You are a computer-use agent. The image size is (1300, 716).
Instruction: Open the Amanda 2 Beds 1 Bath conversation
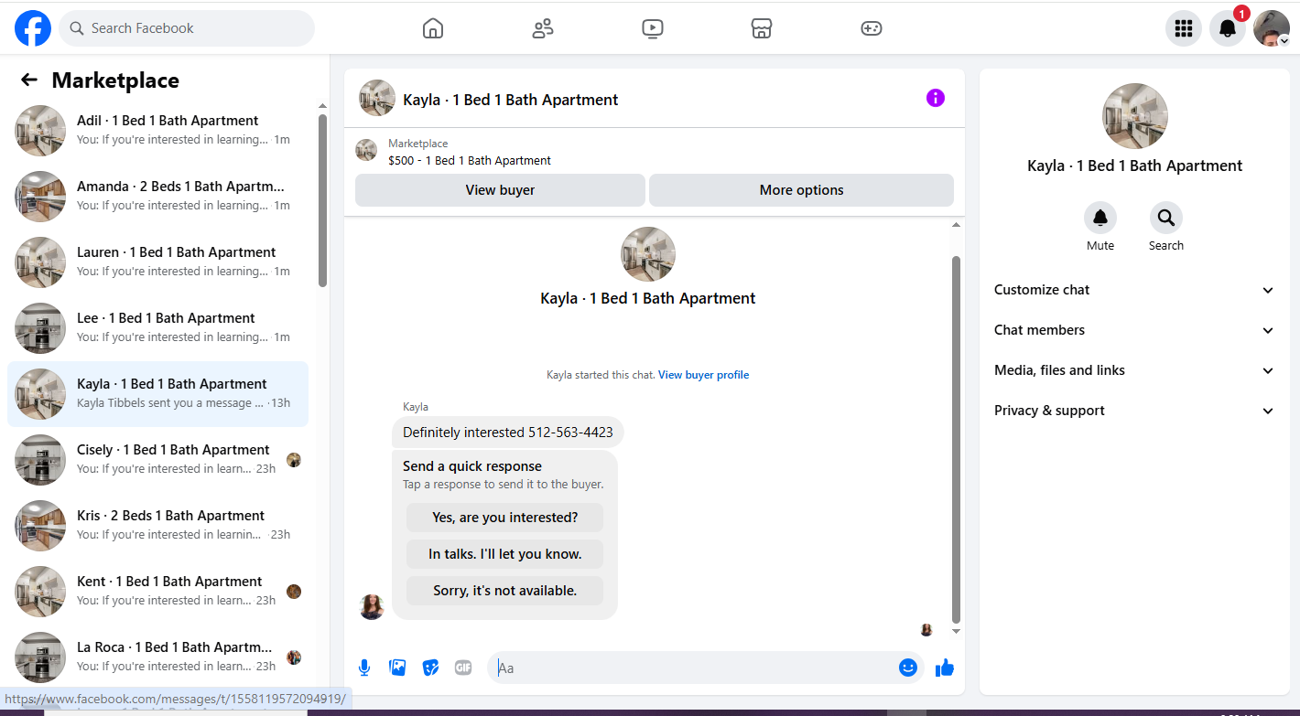pos(158,197)
